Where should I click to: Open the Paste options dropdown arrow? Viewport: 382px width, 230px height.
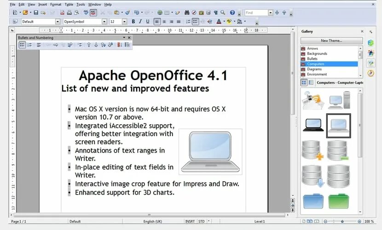point(122,13)
